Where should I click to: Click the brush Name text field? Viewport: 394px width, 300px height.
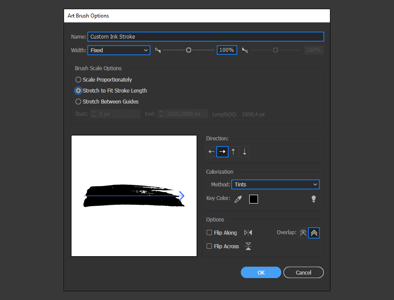(206, 37)
